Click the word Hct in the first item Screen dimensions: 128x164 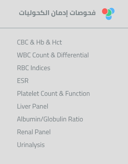click(x=57, y=42)
